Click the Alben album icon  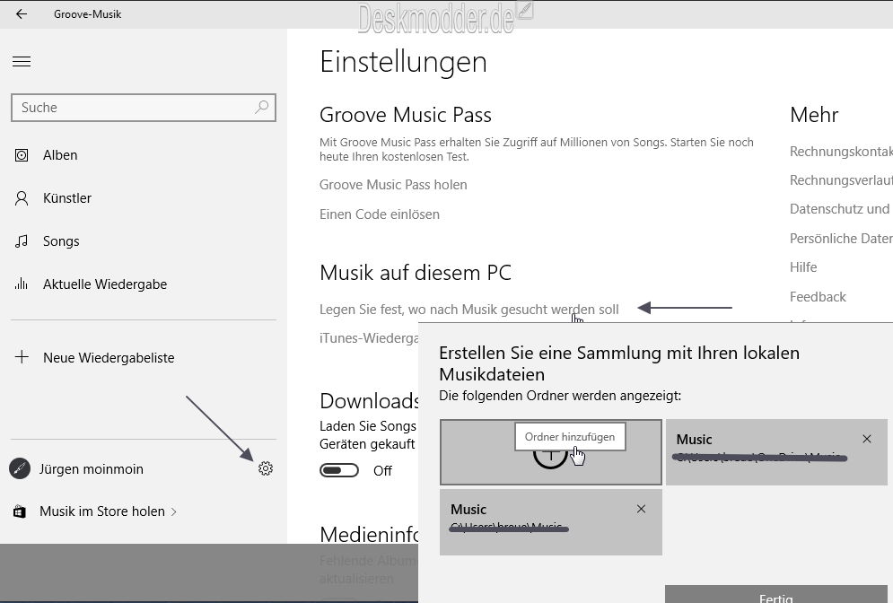point(21,155)
